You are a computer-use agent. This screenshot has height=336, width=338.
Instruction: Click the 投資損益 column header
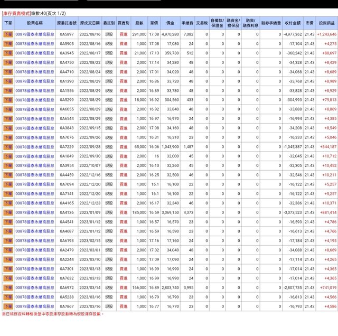pyautogui.click(x=327, y=23)
